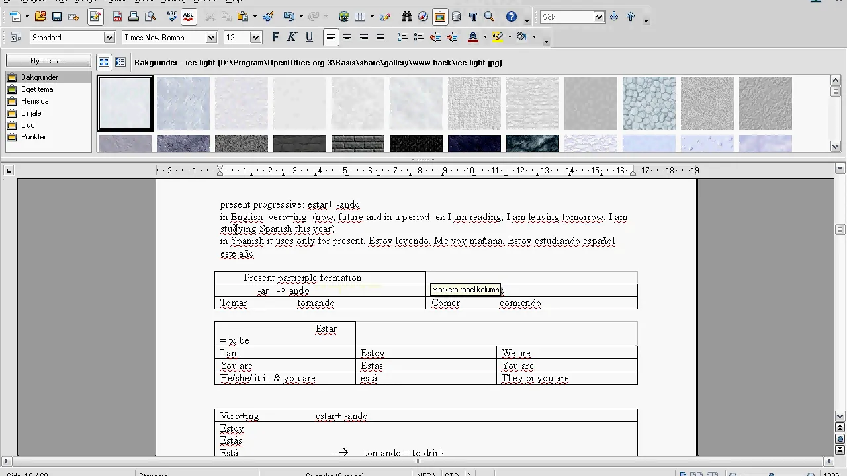Toggle Edit File mode
This screenshot has height=476, width=847.
(95, 17)
